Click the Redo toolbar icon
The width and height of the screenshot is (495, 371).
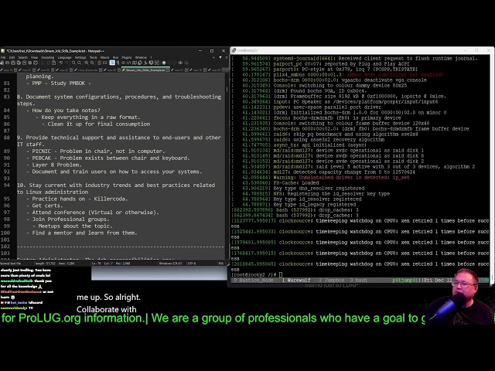coord(67,63)
